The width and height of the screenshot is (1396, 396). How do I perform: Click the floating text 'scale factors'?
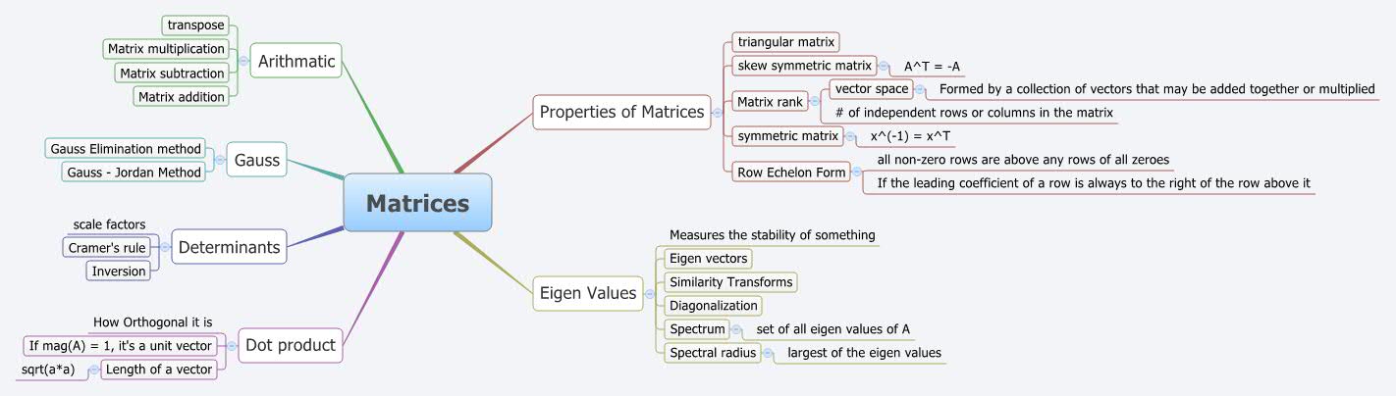click(109, 223)
